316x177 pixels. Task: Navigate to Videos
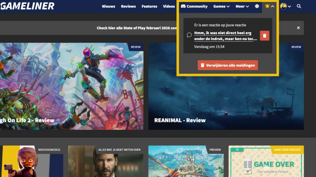169,7
